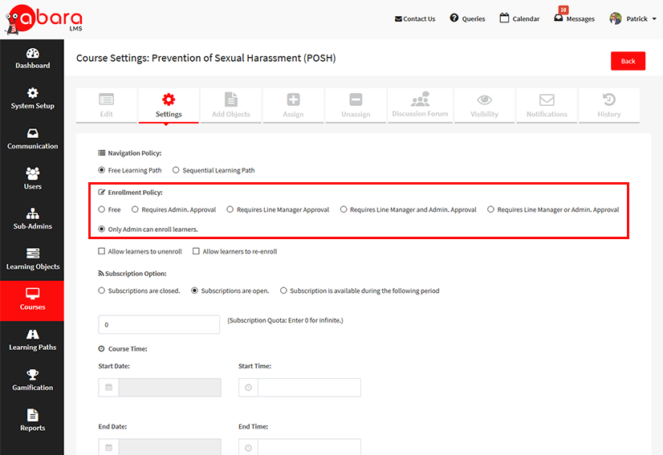Screen dimensions: 663x455
Task: Open Gamification in the sidebar
Action: click(x=33, y=380)
